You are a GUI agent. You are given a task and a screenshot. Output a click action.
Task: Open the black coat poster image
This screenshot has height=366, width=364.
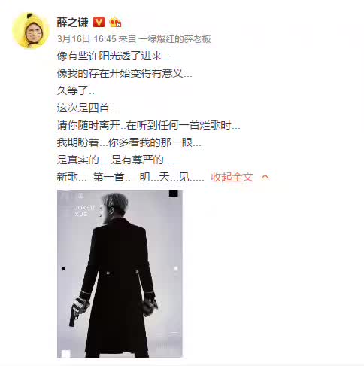pos(120,273)
